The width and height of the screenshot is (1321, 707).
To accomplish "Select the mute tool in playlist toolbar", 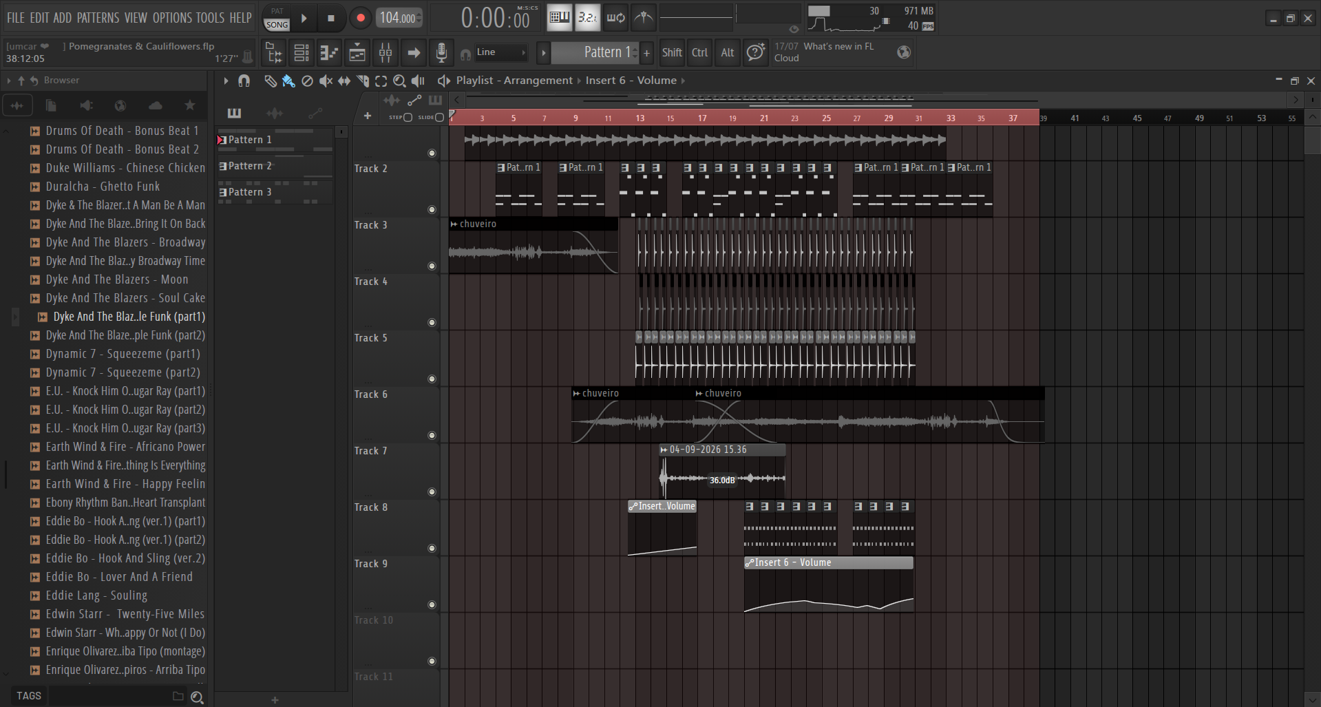I will coord(326,81).
